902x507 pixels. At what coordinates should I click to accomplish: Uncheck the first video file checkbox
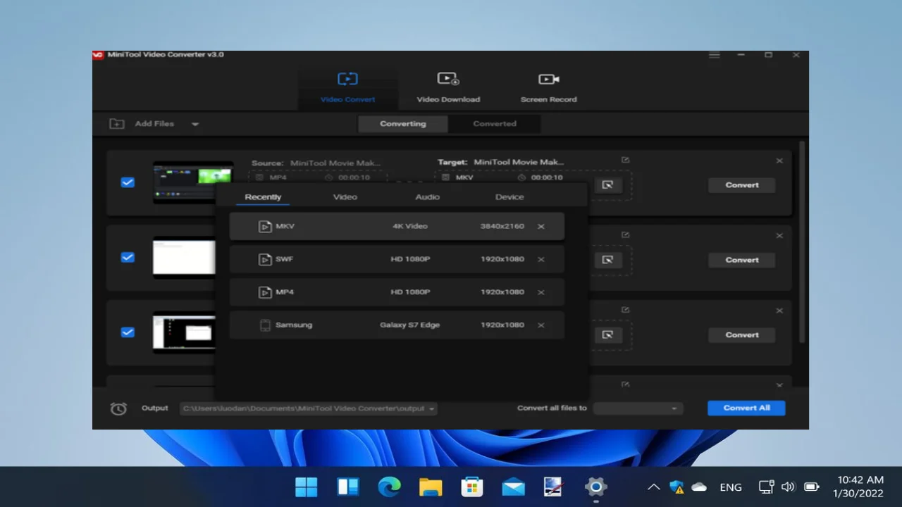point(128,182)
